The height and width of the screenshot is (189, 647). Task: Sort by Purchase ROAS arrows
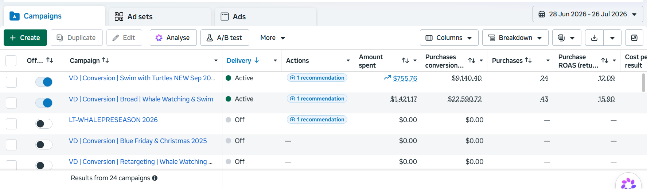point(605,61)
